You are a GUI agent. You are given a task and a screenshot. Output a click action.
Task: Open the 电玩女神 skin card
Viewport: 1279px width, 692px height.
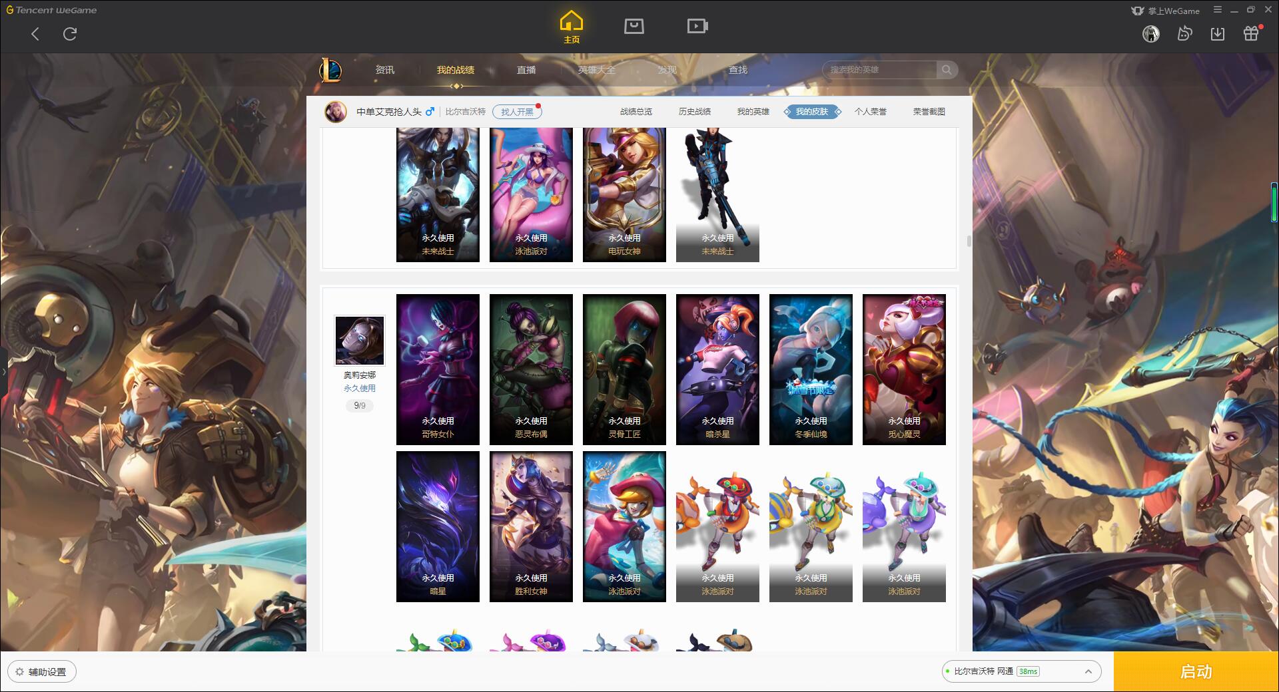pyautogui.click(x=624, y=194)
